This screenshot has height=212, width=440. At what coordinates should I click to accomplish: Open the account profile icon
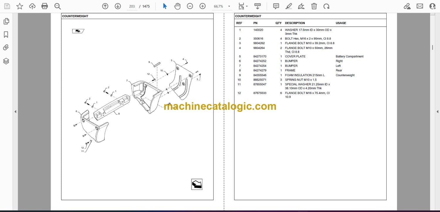[x=433, y=6]
